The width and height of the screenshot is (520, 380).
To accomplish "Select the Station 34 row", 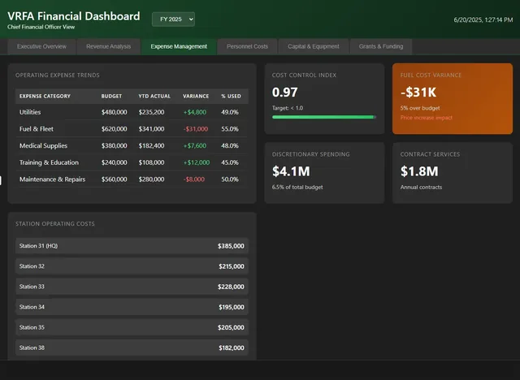I will [132, 307].
